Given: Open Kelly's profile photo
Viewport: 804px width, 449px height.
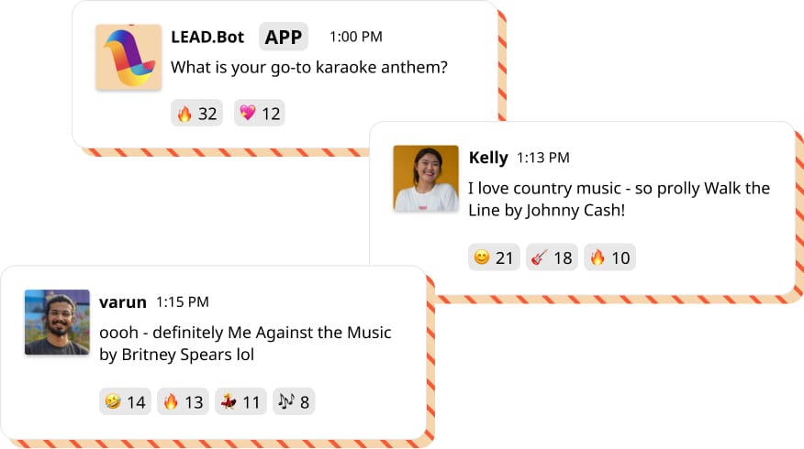Looking at the screenshot, I should [426, 178].
